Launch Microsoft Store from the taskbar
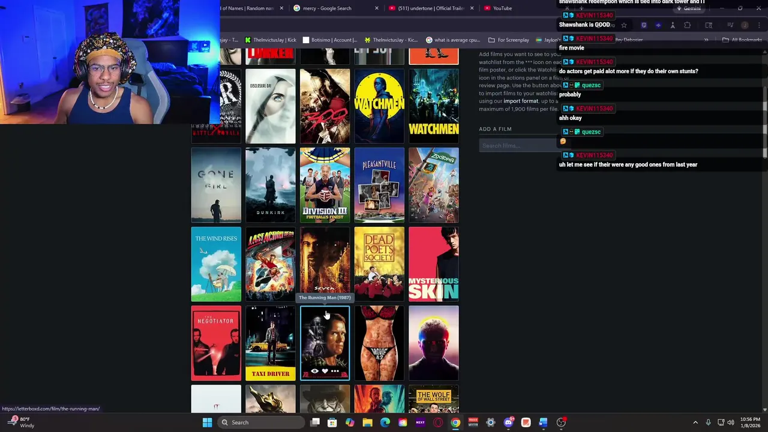 (332, 422)
